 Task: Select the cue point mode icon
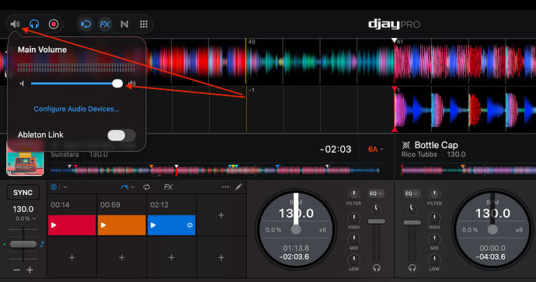click(54, 187)
